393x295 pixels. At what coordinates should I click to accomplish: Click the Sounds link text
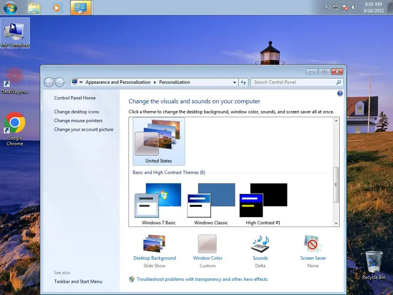(x=260, y=258)
